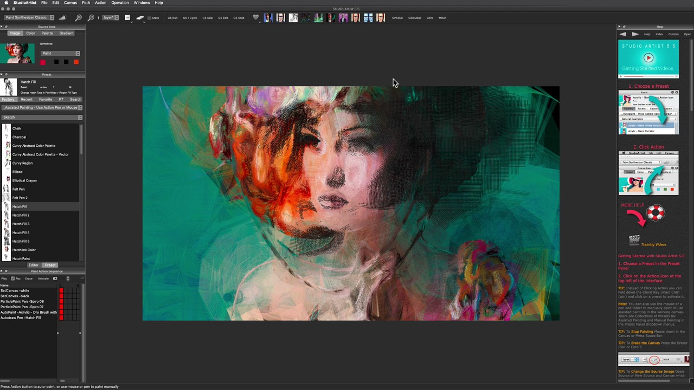Switch to the Gradient tab in Source Area
This screenshot has width=694, height=390.
(66, 33)
